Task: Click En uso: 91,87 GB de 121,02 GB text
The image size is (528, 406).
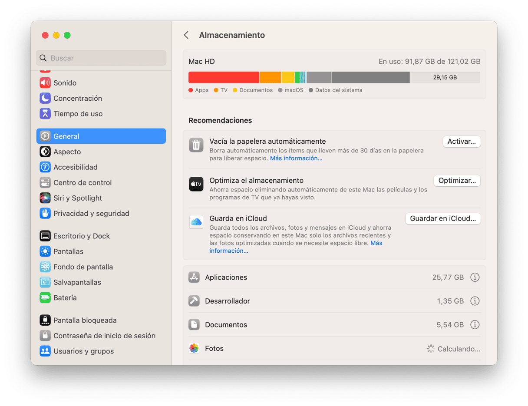Action: tap(429, 62)
